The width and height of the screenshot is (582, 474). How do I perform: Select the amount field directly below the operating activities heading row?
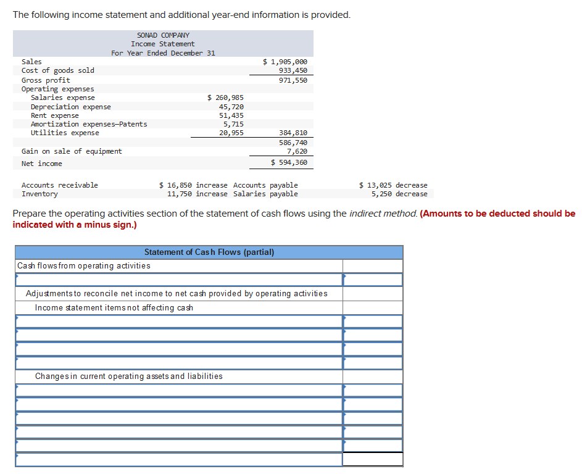(373, 280)
